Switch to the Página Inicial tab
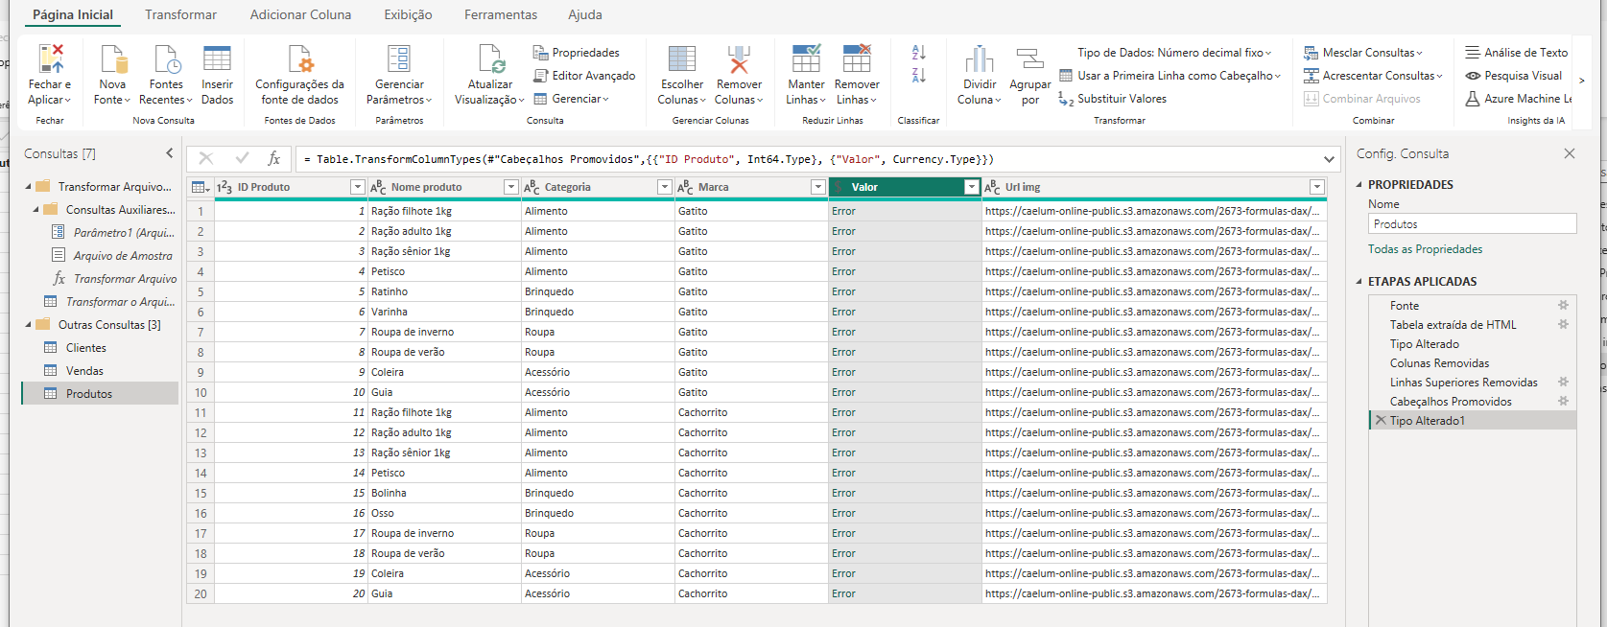 [x=73, y=14]
